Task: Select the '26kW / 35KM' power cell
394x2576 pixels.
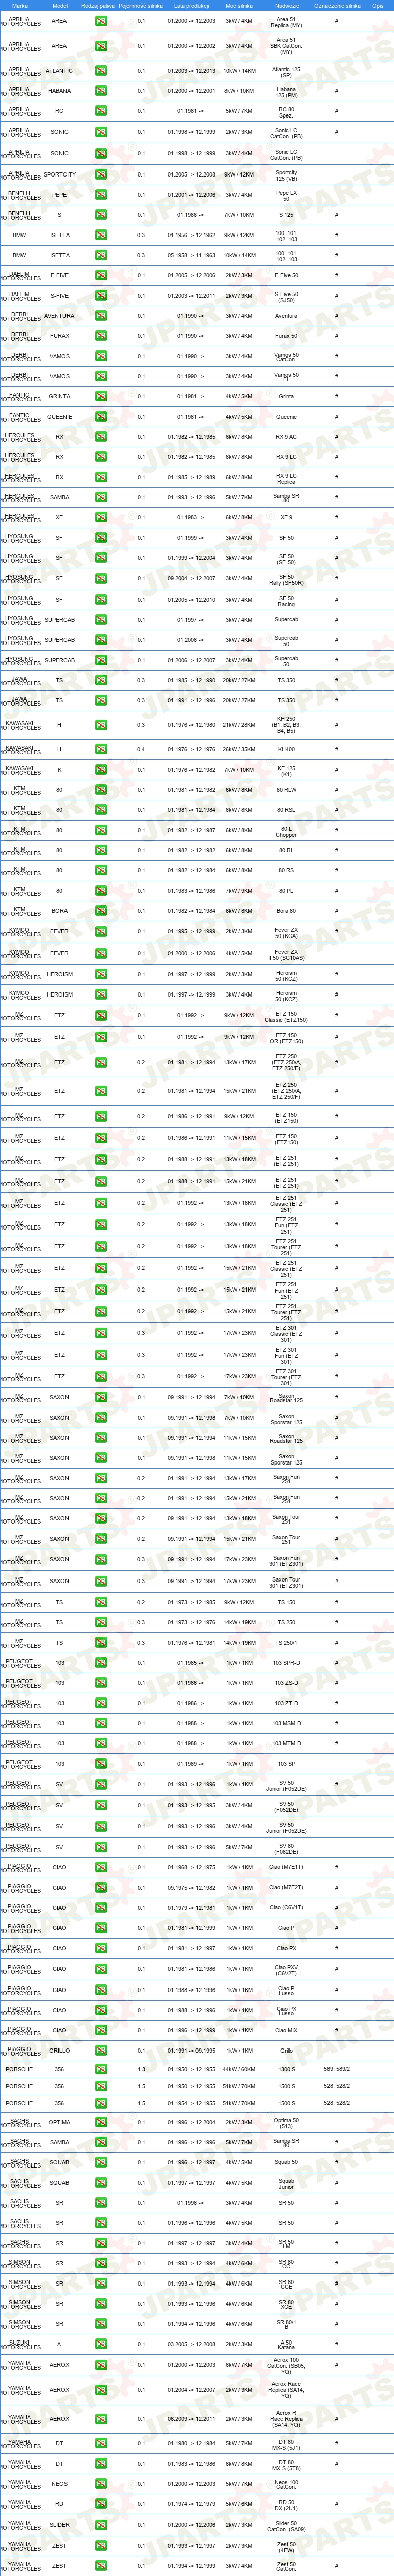Action: (239, 749)
